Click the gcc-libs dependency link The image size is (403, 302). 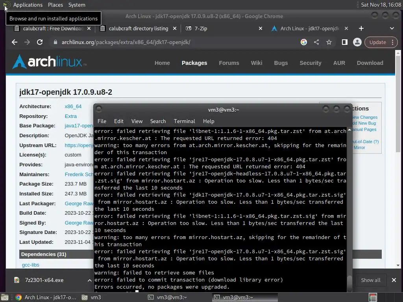[31, 265]
